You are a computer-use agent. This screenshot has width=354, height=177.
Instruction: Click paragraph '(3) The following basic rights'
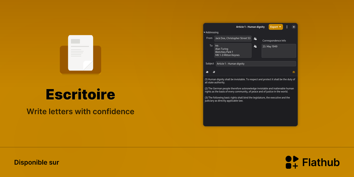click(x=247, y=99)
